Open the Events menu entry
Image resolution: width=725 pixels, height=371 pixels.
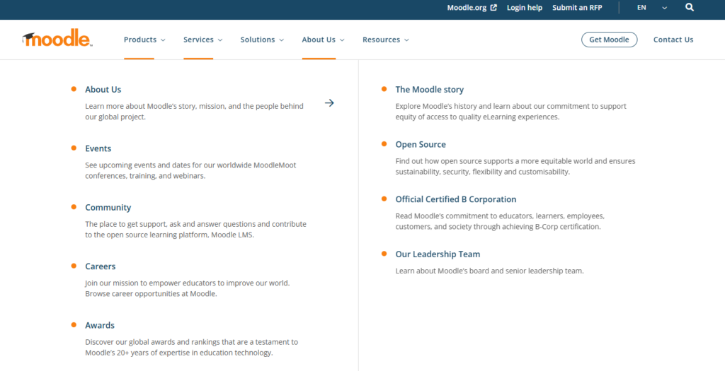[x=98, y=148]
